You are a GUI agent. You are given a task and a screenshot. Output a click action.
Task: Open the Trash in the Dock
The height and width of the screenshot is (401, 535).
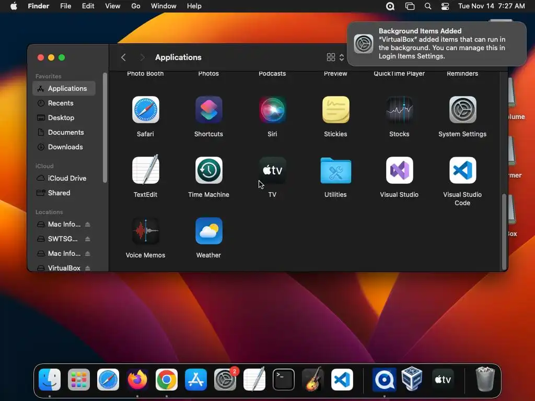[485, 379]
